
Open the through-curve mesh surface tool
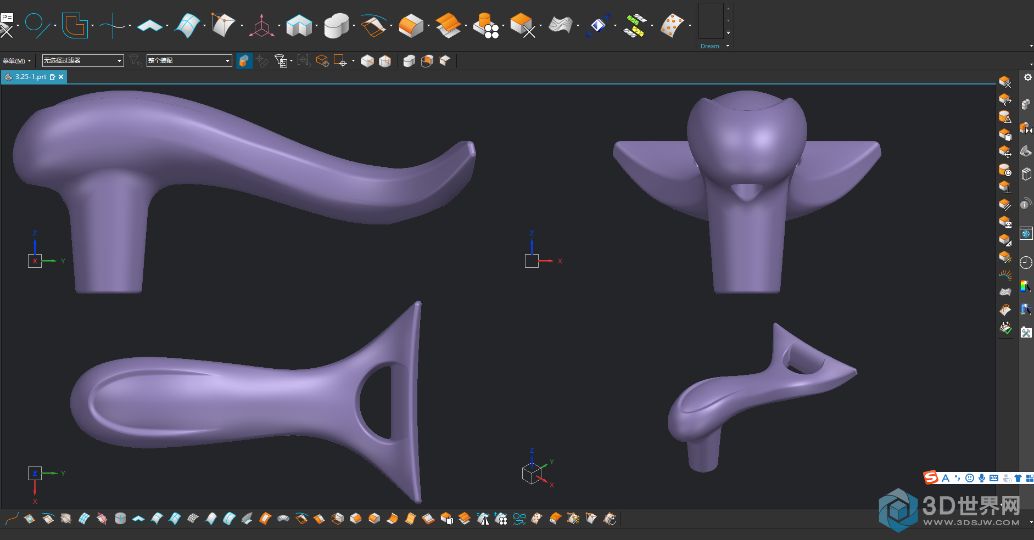coord(187,25)
